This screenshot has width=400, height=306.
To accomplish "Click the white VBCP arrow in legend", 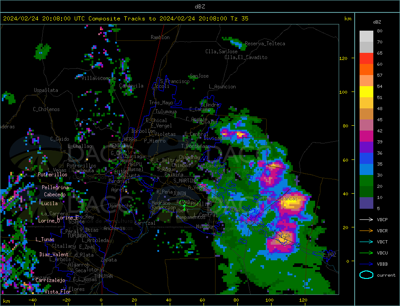I will tap(366, 219).
